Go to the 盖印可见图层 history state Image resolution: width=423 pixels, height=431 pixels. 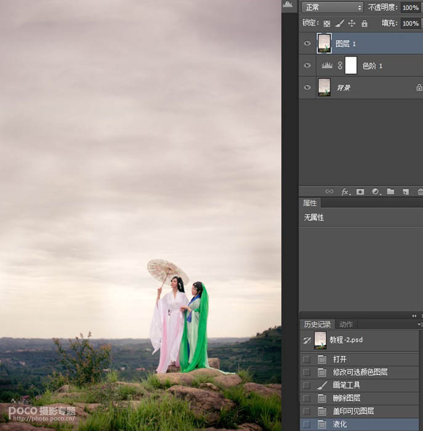click(360, 411)
